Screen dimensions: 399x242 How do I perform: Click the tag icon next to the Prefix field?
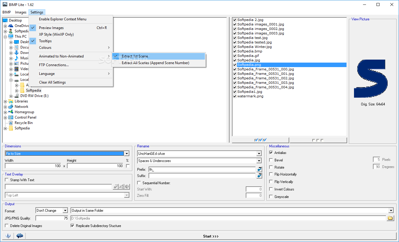(259, 170)
